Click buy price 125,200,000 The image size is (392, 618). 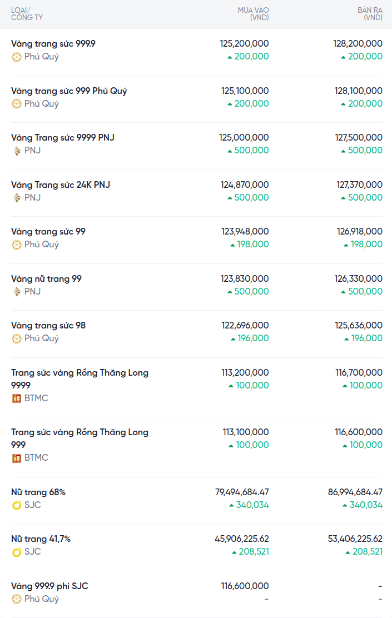[x=244, y=43]
